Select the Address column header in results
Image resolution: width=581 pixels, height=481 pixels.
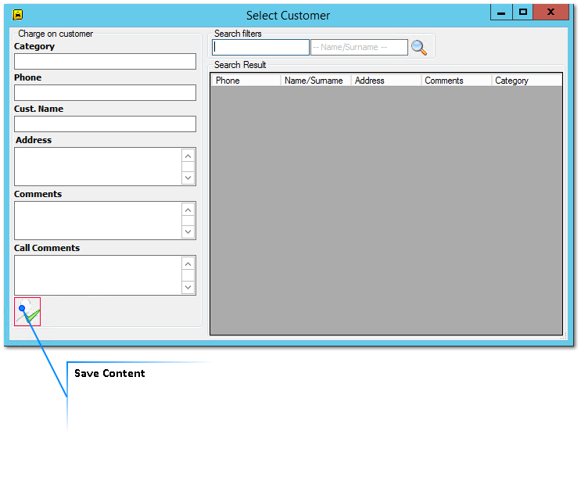[386, 81]
